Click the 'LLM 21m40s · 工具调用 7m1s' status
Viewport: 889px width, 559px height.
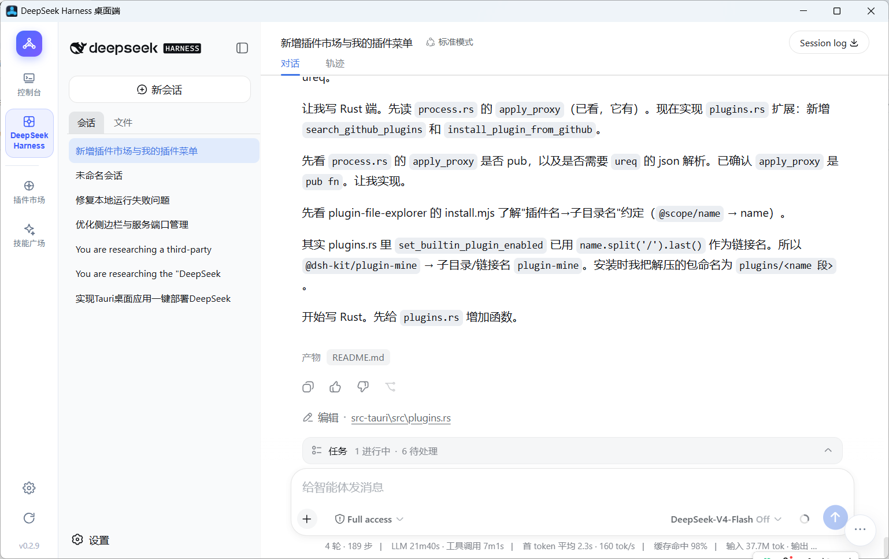tap(447, 546)
